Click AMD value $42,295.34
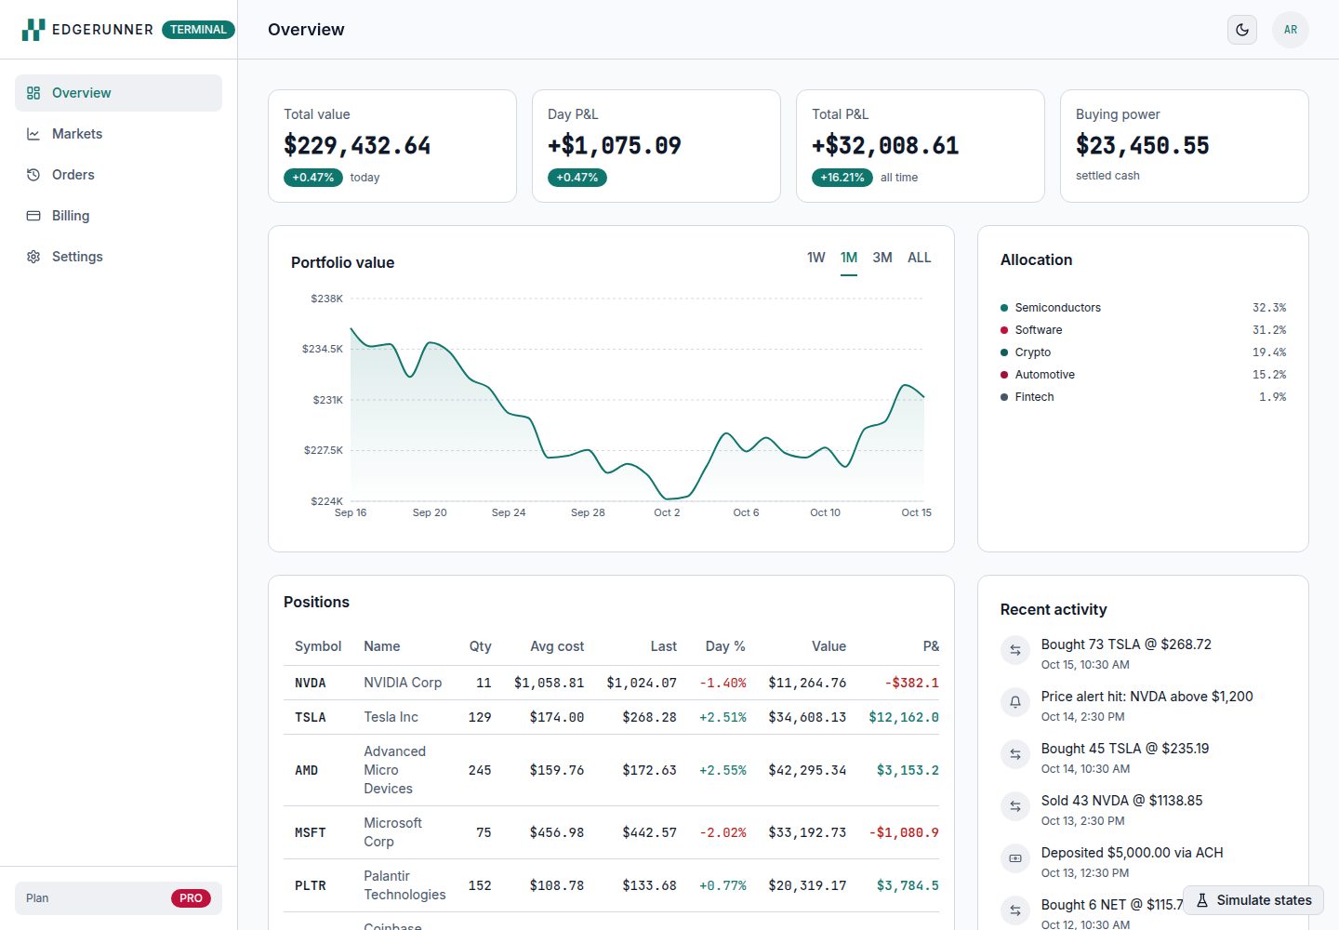Viewport: 1339px width, 930px height. (807, 770)
